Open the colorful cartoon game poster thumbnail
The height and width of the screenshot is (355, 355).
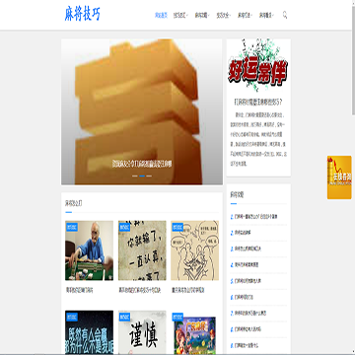tap(195, 332)
